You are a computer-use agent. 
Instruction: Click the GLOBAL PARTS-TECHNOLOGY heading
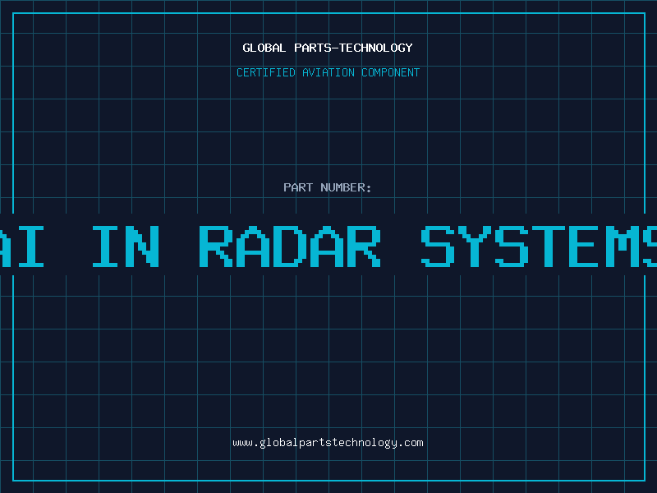[x=328, y=48]
